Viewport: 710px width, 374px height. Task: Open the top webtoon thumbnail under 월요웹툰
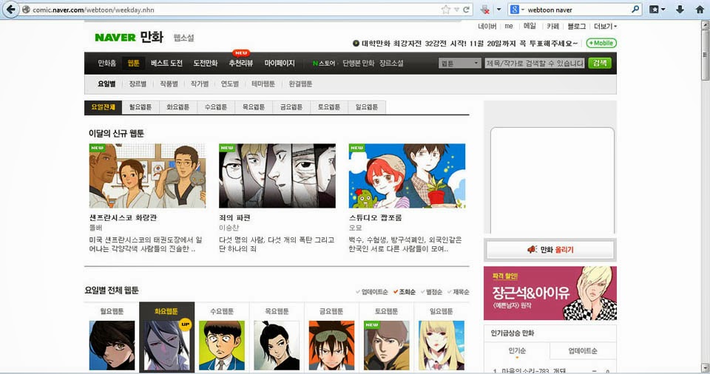(x=112, y=345)
